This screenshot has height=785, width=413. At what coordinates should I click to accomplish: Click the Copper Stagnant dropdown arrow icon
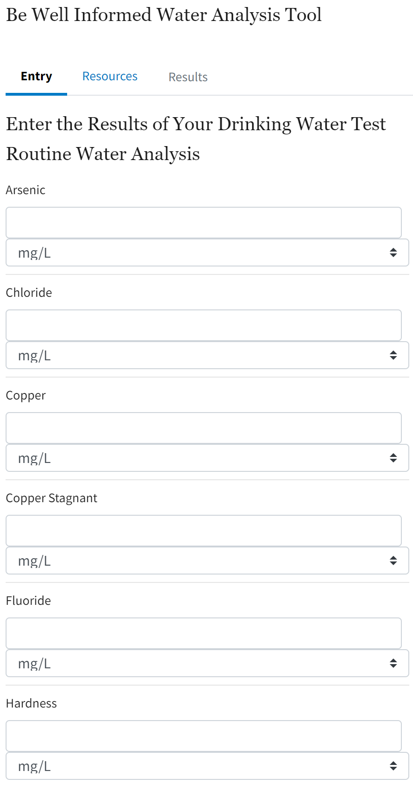coord(393,561)
